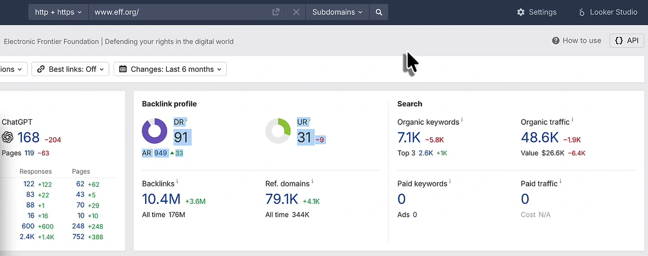
Task: Click the calendar icon in Changes filter
Action: (123, 69)
